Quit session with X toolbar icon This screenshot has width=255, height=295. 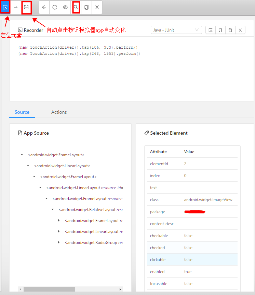click(x=97, y=7)
